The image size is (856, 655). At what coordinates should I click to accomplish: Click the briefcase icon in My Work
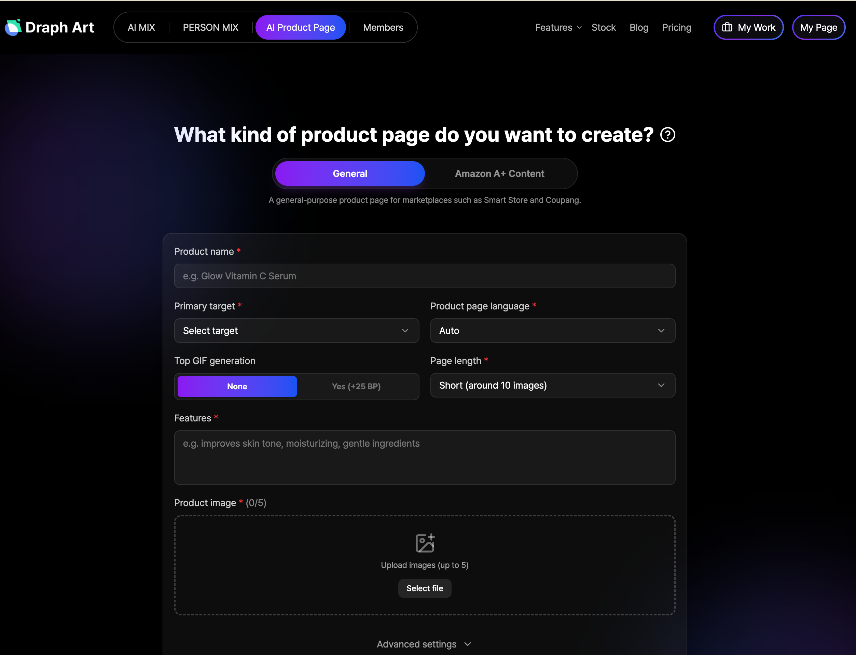point(727,27)
